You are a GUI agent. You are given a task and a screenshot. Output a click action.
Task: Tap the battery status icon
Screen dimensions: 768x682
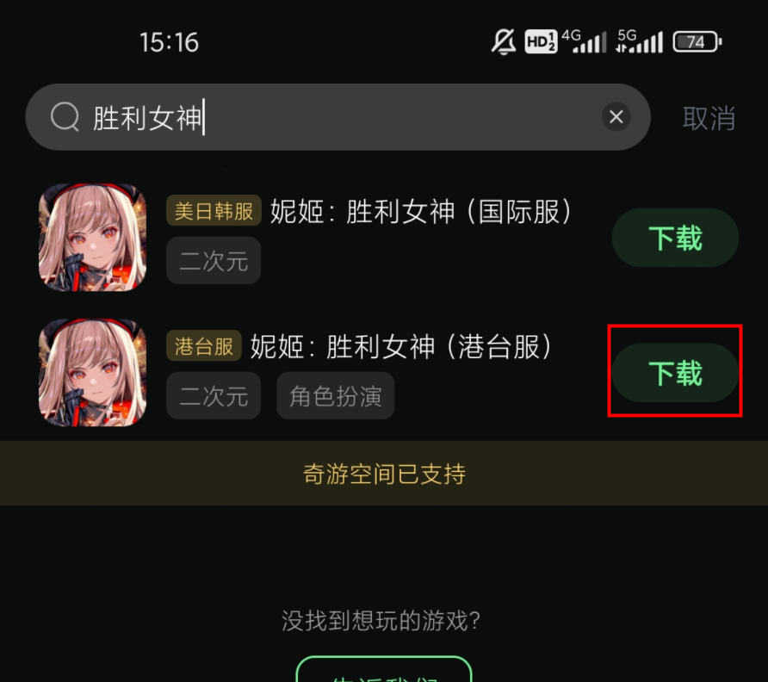697,41
